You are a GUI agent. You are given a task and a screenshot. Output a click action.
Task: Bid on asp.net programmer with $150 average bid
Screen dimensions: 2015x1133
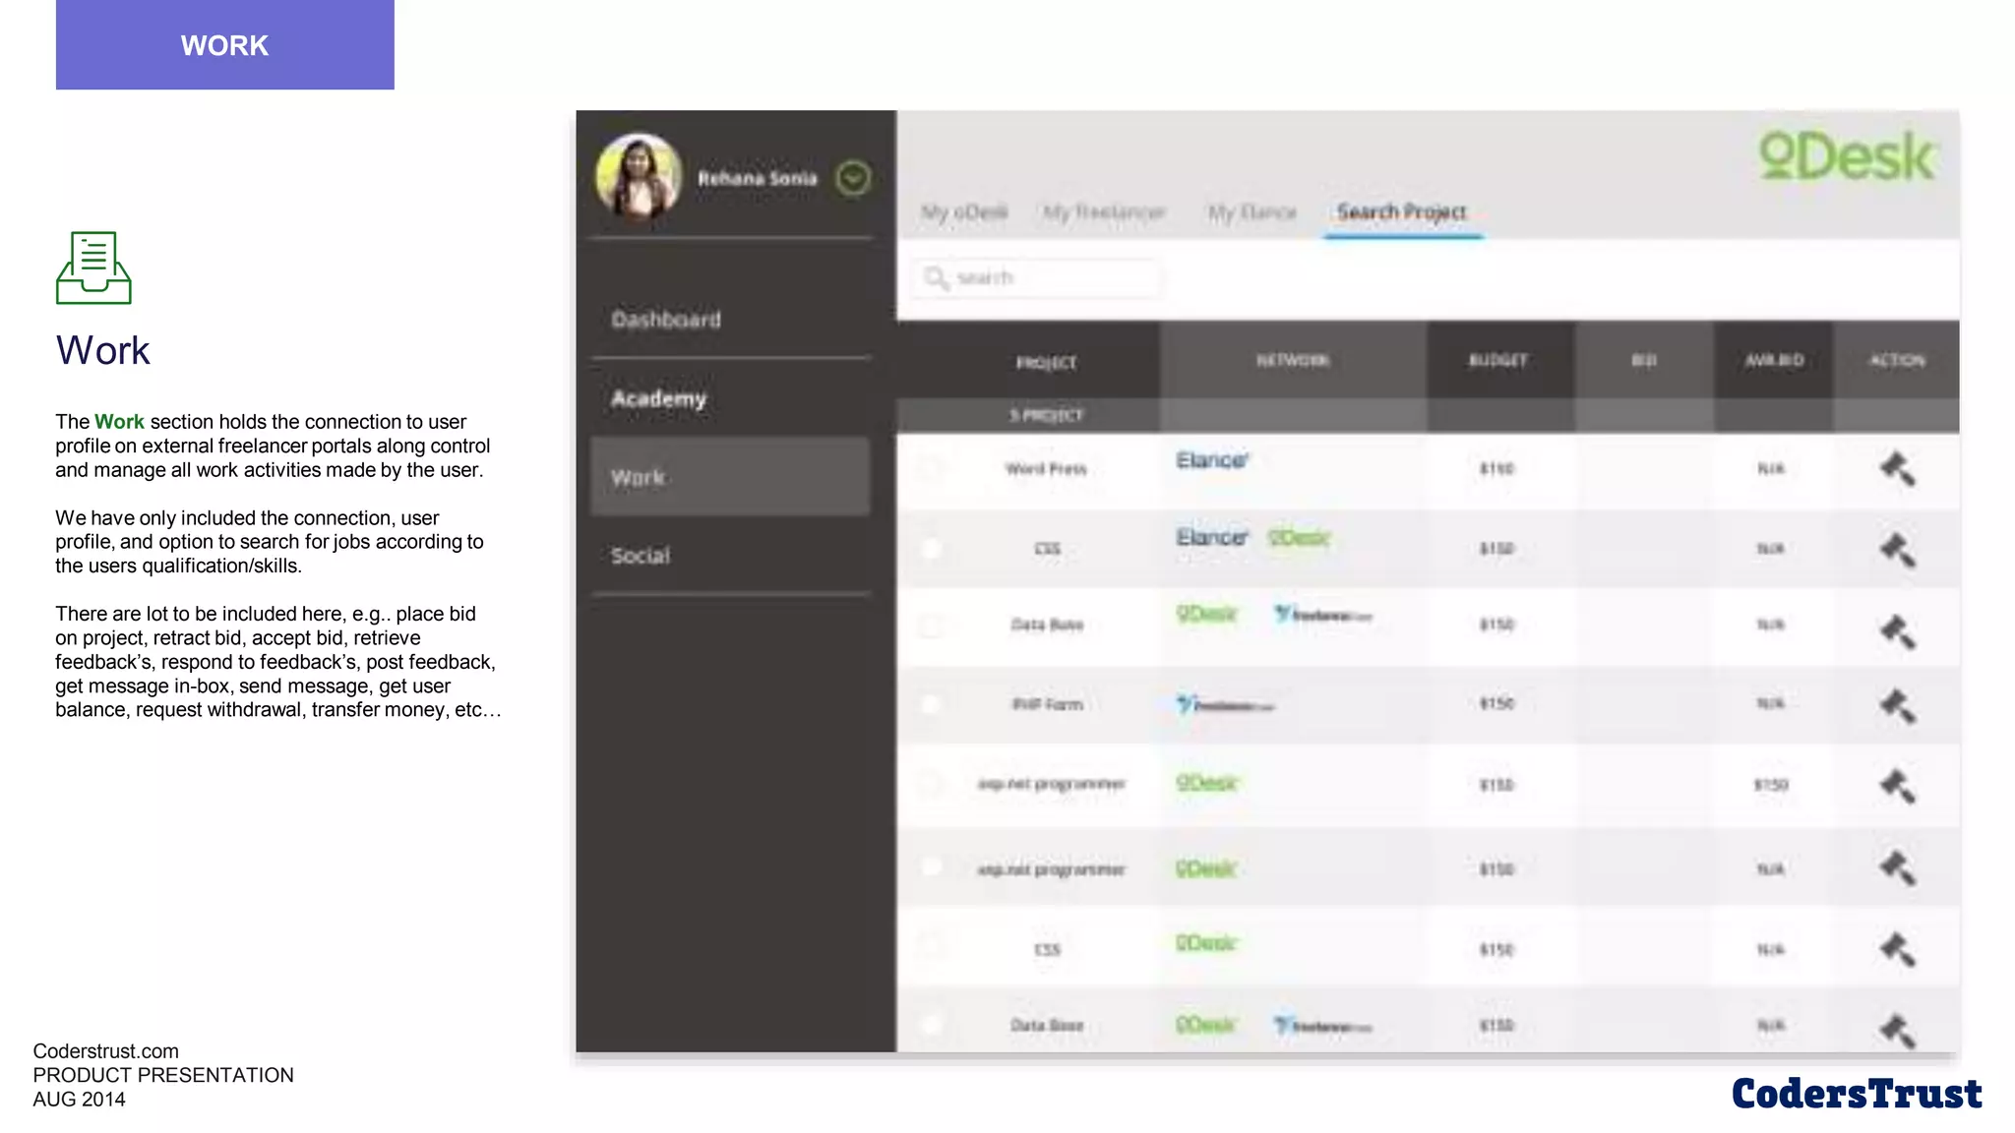(x=1897, y=785)
